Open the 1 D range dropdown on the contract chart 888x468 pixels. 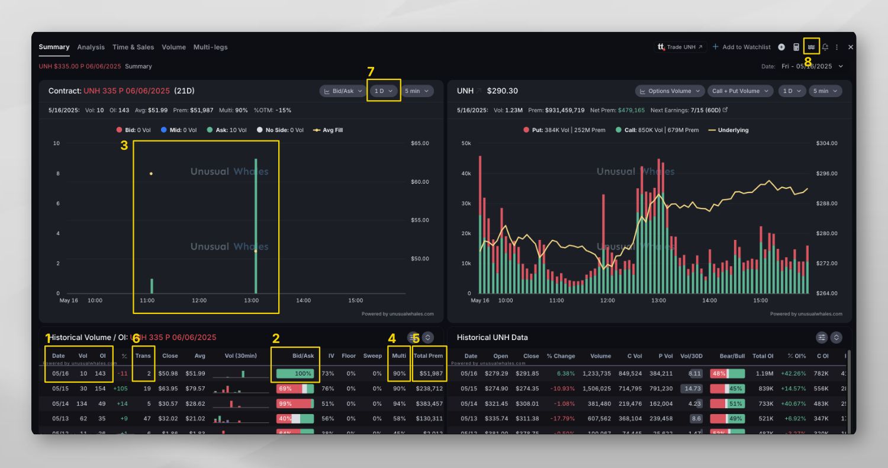click(384, 91)
